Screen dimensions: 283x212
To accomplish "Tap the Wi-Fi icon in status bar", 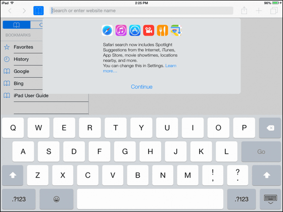I will pyautogui.click(x=12, y=3).
